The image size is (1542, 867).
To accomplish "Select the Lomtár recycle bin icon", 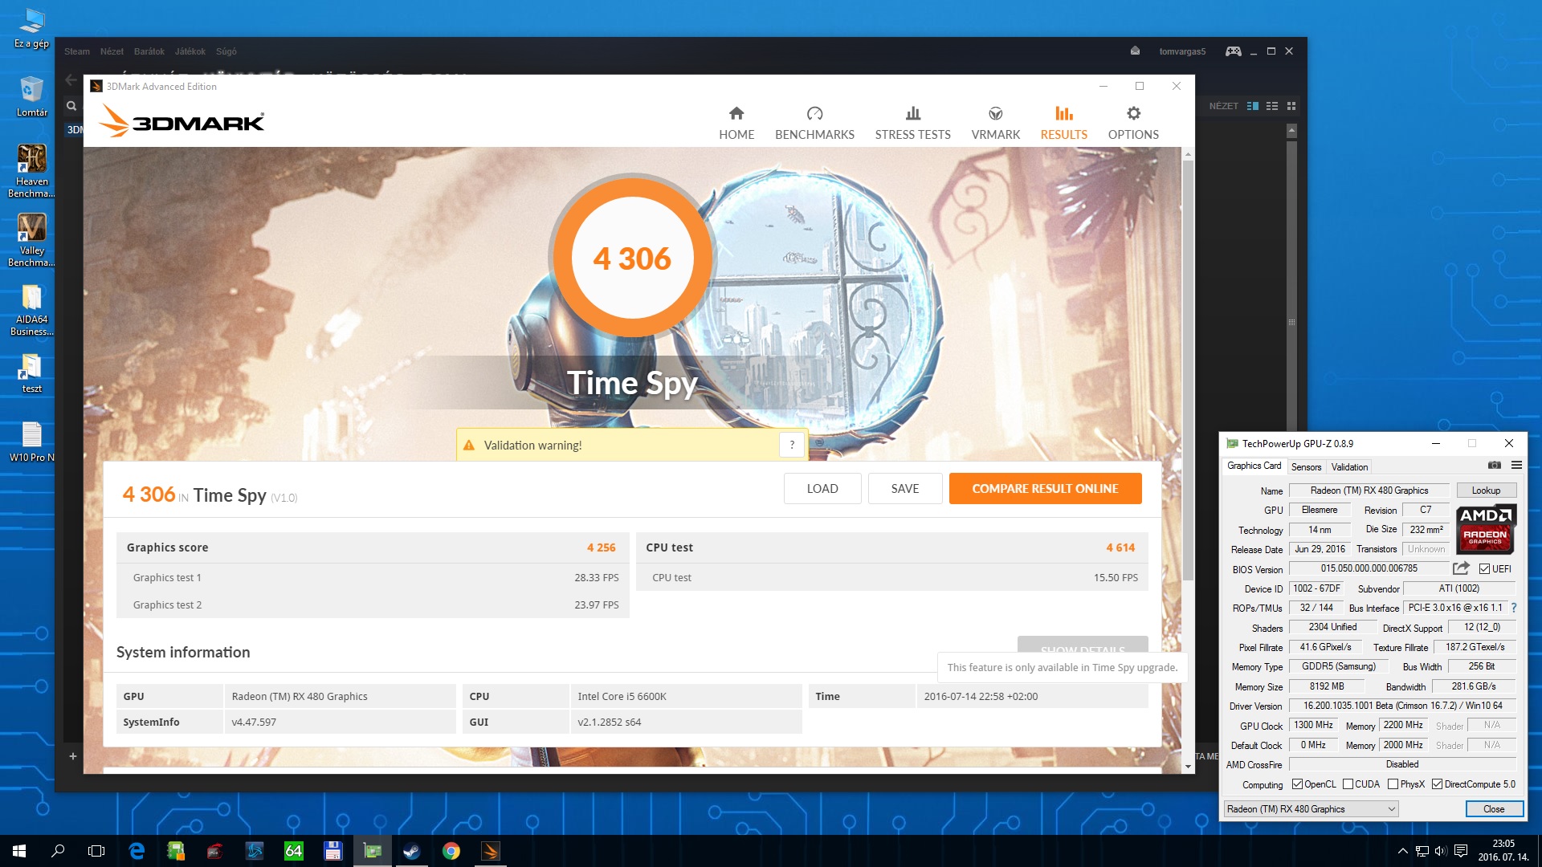I will pos(32,96).
